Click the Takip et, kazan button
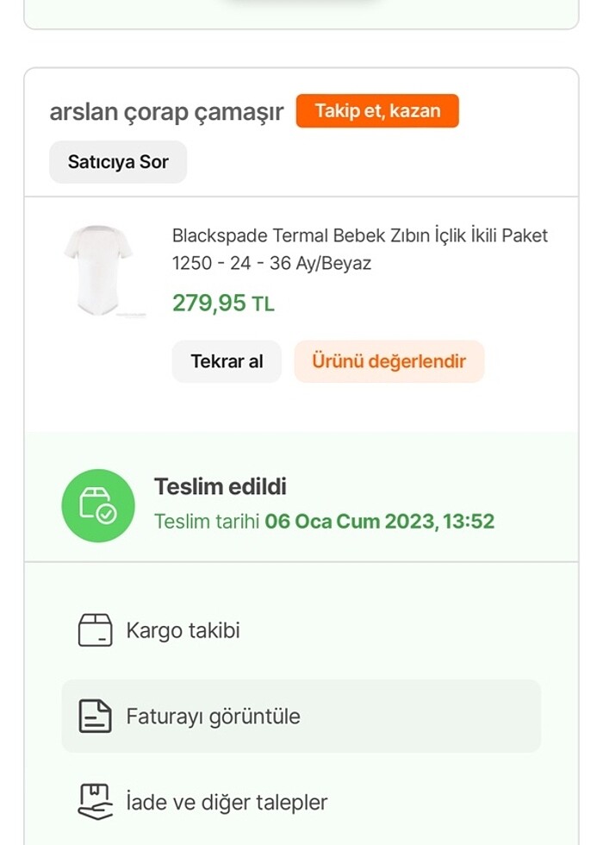This screenshot has height=845, width=603. (377, 110)
